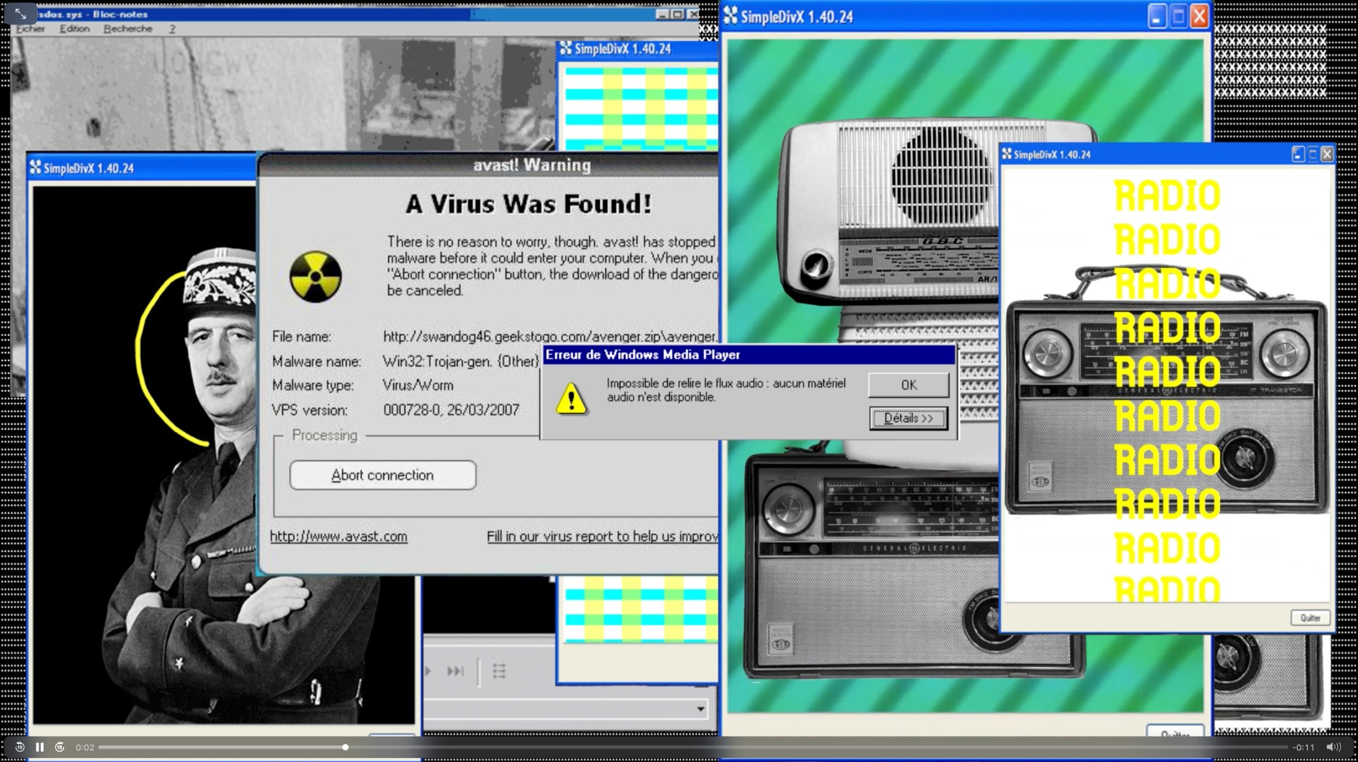Click the volume speaker icon
This screenshot has width=1358, height=762.
(x=1334, y=747)
